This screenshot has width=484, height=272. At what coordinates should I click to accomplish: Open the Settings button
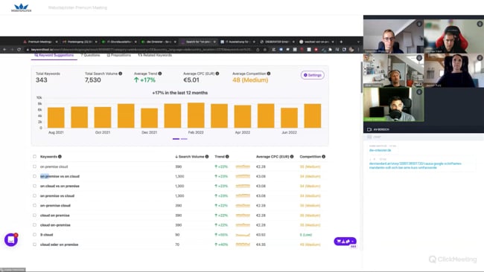pos(313,75)
